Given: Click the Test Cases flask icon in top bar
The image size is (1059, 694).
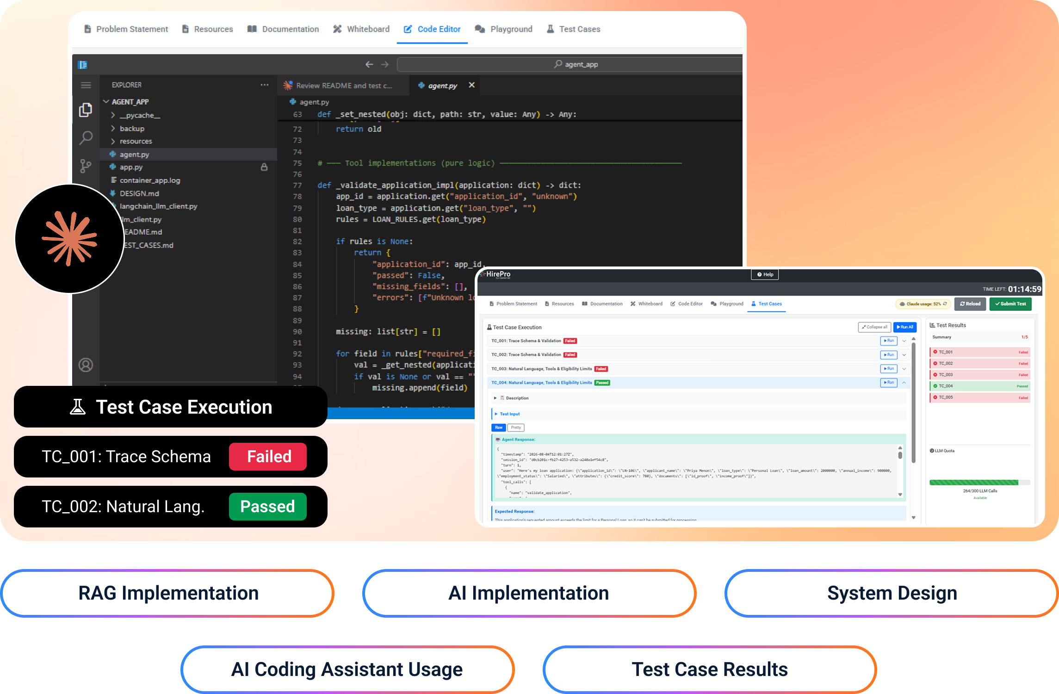Looking at the screenshot, I should coord(550,29).
